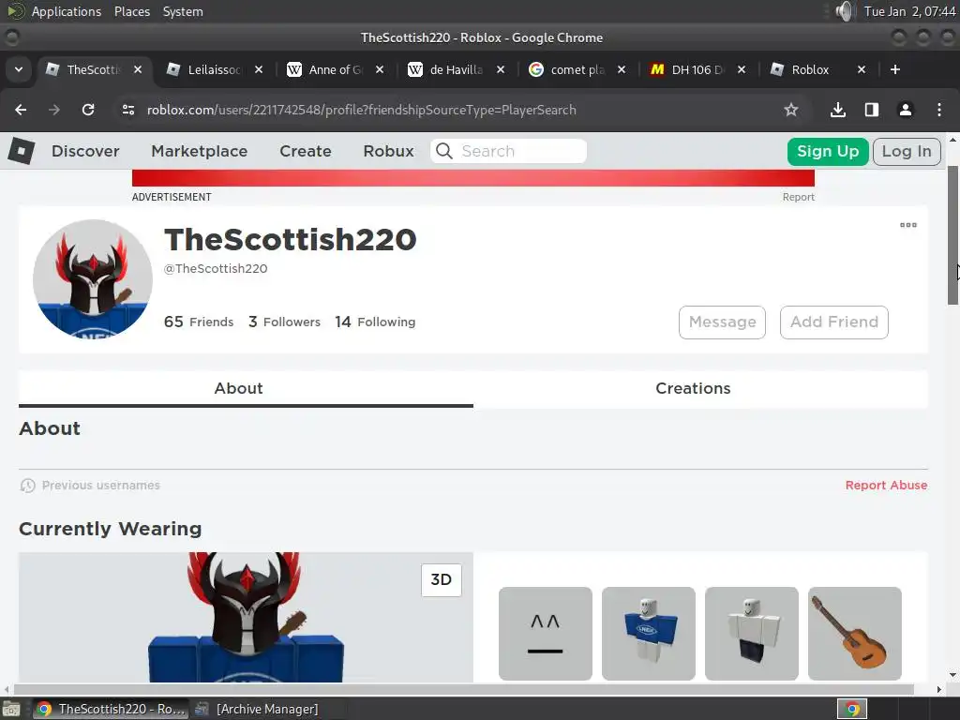Click the search magnifier icon
The height and width of the screenshot is (720, 960).
point(444,151)
